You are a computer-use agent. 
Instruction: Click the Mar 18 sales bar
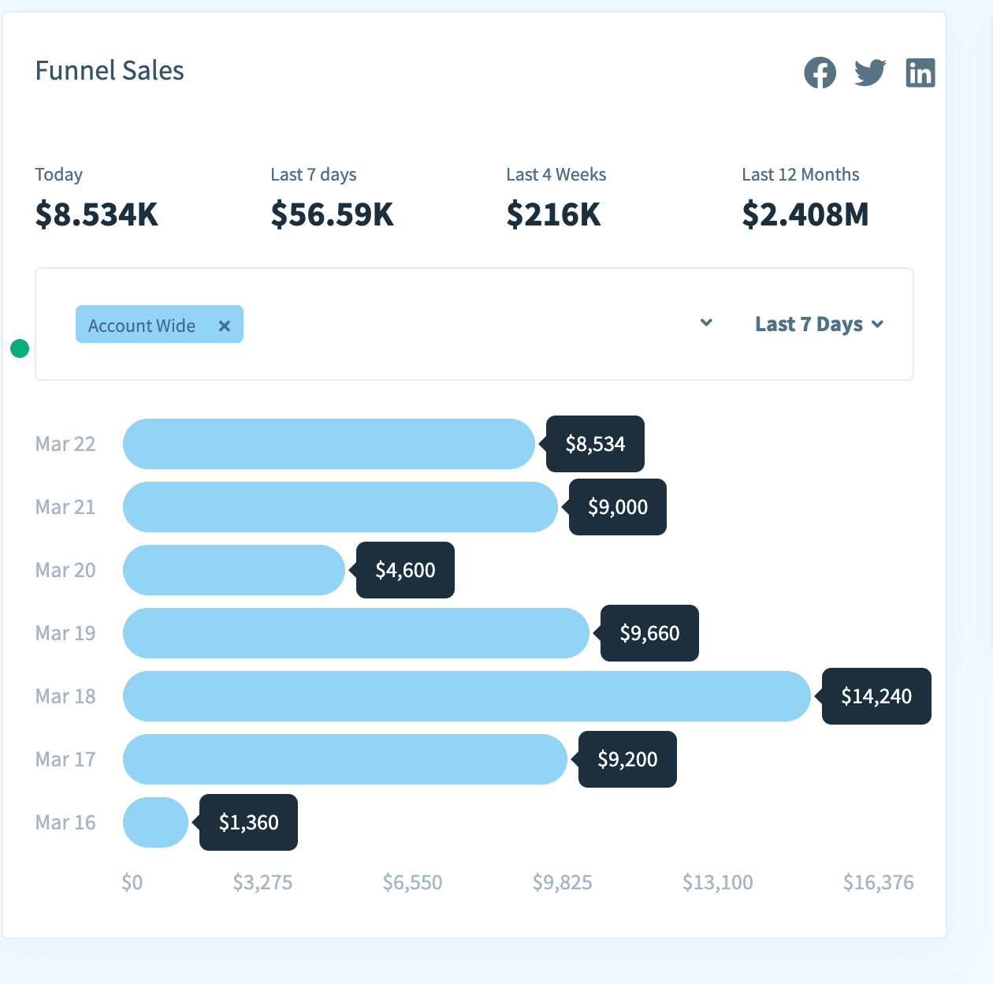click(467, 696)
